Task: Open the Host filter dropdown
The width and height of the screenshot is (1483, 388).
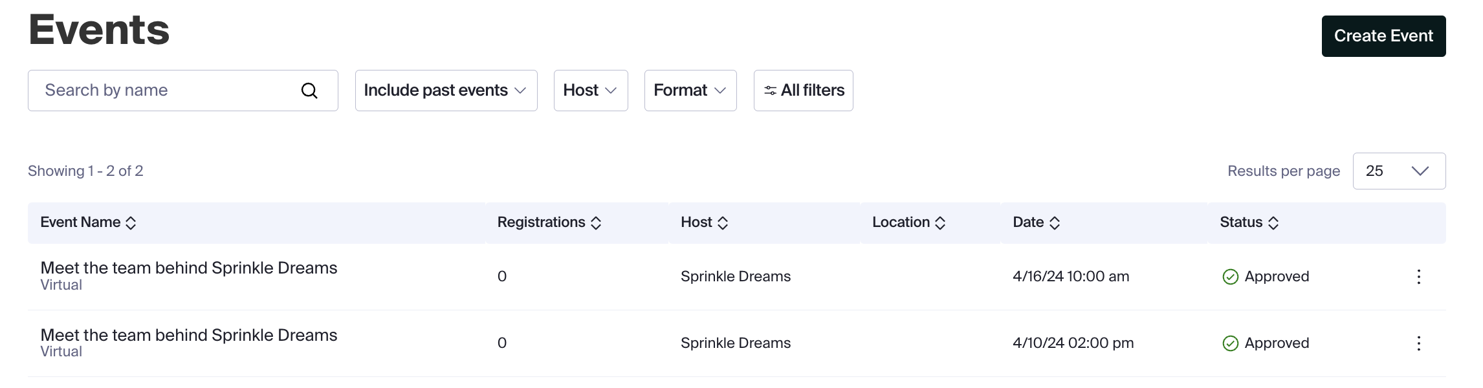Action: pos(590,91)
